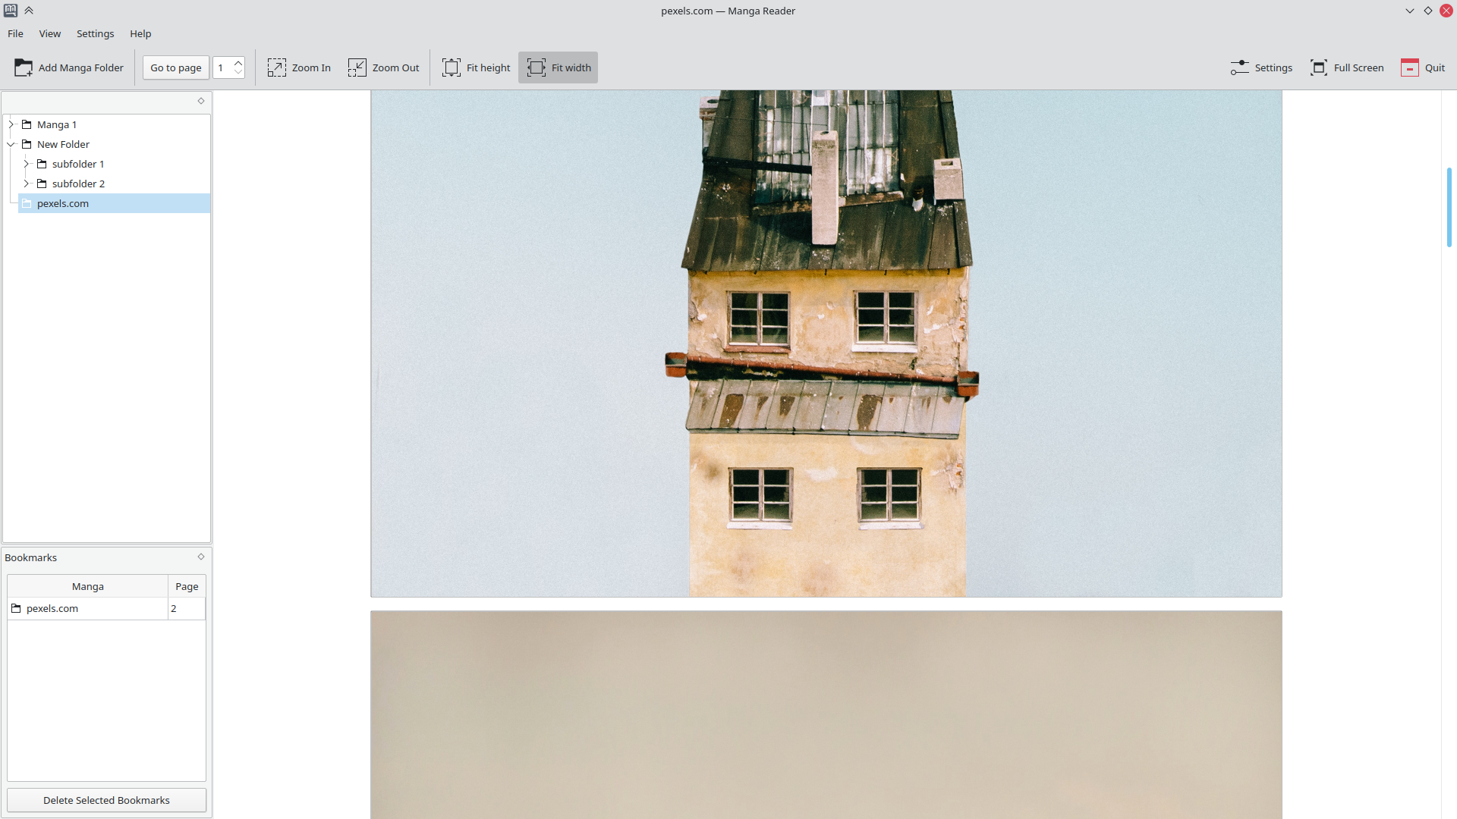Collapse the New Folder tree node
Viewport: 1457px width, 819px height.
(11, 144)
